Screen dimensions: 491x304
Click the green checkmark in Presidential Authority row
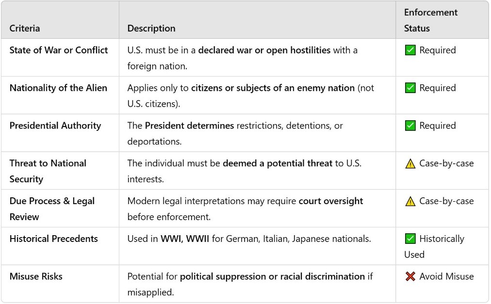click(x=410, y=126)
